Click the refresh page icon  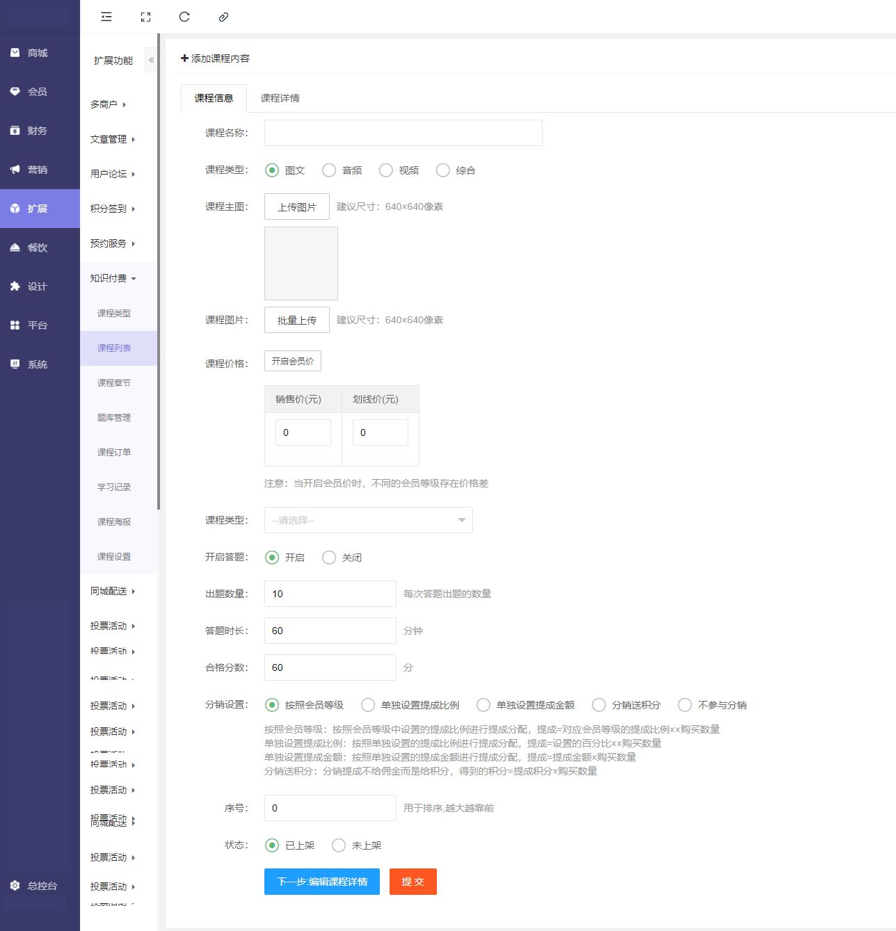(x=184, y=17)
